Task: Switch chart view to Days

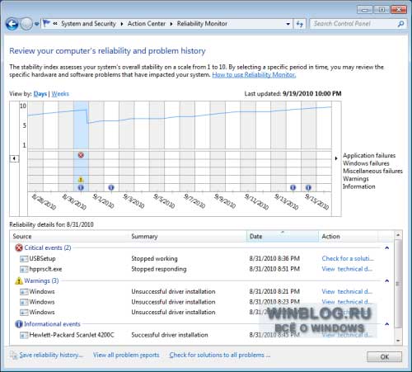Action: [x=40, y=94]
